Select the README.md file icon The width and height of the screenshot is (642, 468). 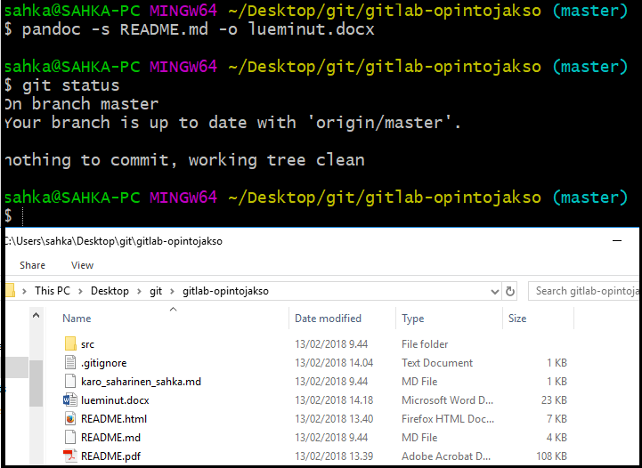pos(71,438)
